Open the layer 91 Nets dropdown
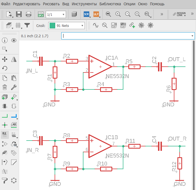Viewport: 196px width, 190px height. pyautogui.click(x=67, y=26)
